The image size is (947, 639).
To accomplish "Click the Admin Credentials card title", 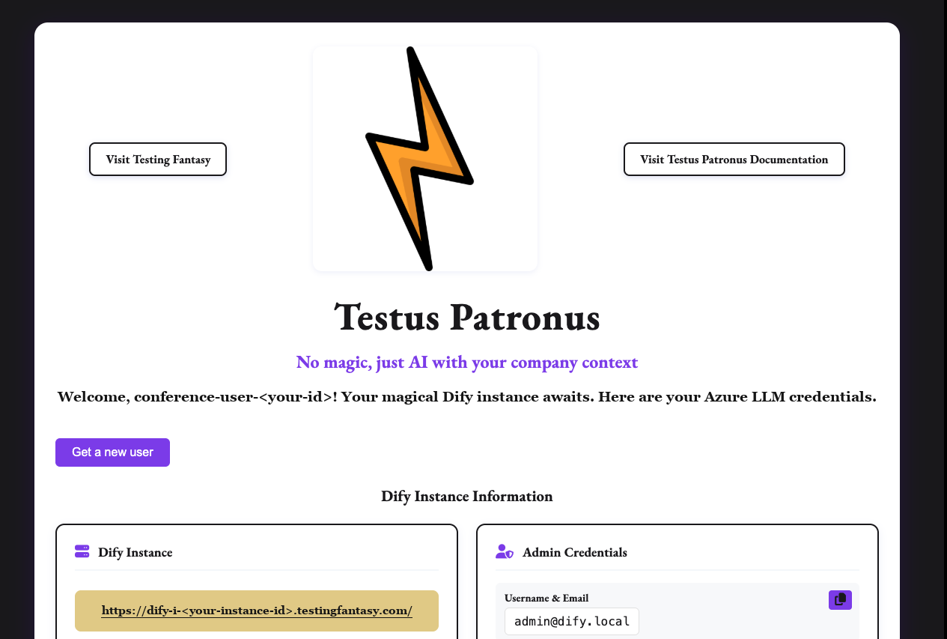I will [575, 552].
